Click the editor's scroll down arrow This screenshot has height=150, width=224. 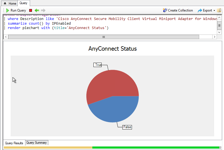219,32
